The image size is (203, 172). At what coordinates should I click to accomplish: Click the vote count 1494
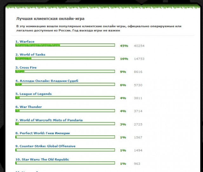pos(138,150)
